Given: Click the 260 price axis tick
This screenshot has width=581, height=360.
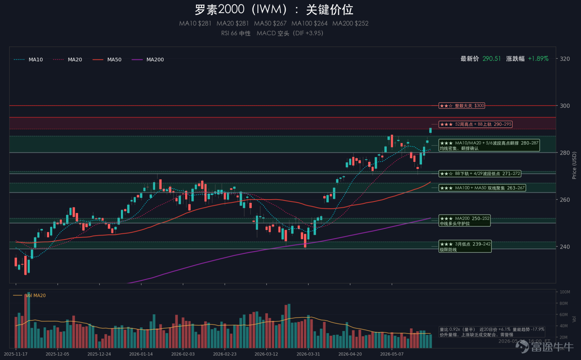Looking at the screenshot, I should [565, 200].
